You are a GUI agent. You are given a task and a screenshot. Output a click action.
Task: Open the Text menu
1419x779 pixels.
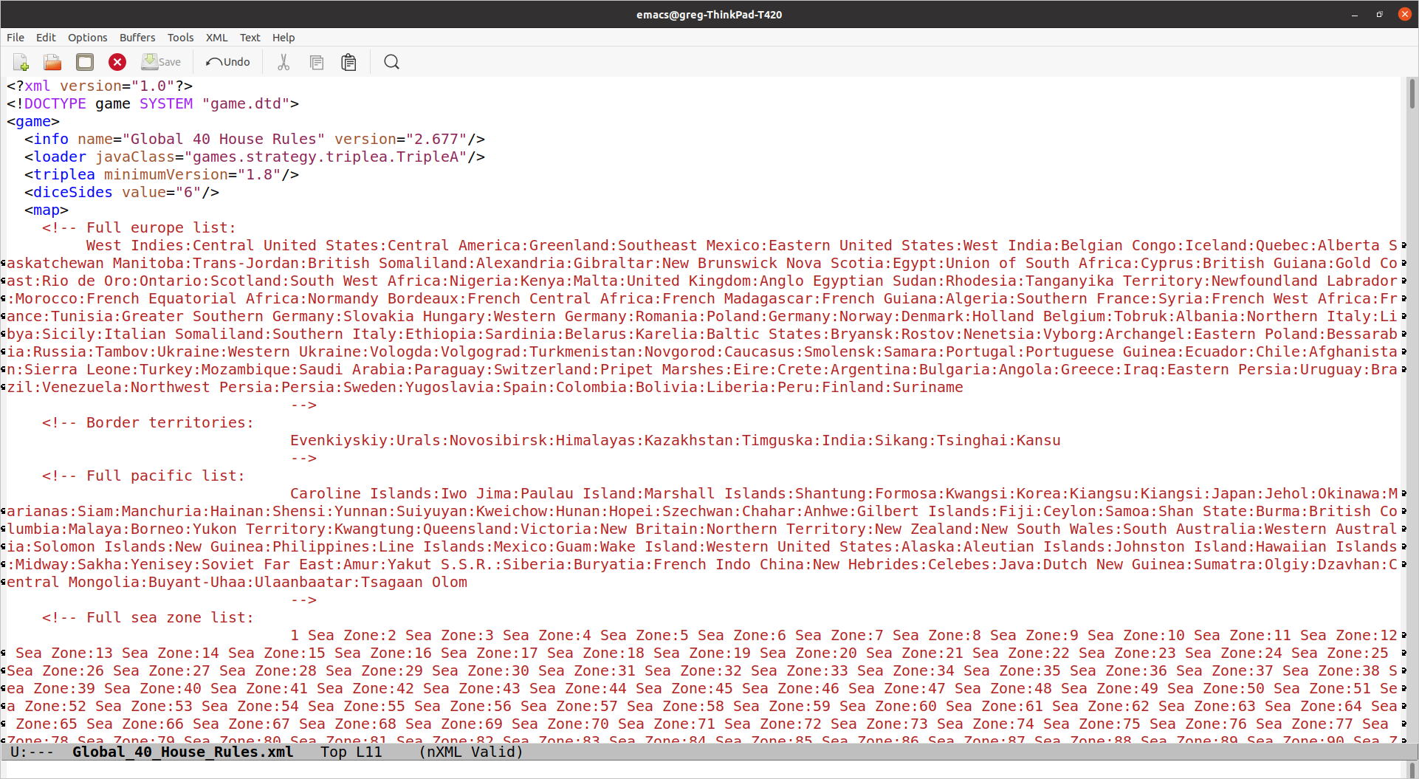(250, 38)
